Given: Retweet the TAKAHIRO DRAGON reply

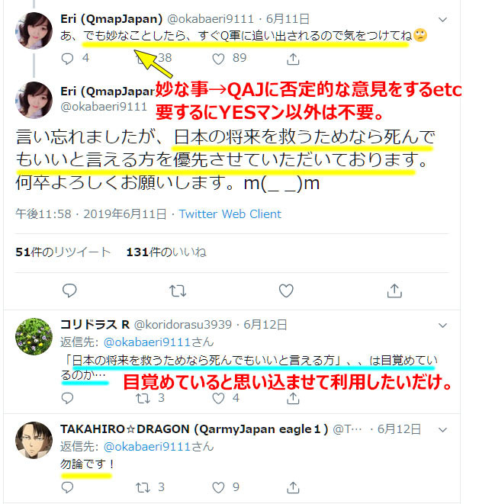Looking at the screenshot, I should 143,488.
